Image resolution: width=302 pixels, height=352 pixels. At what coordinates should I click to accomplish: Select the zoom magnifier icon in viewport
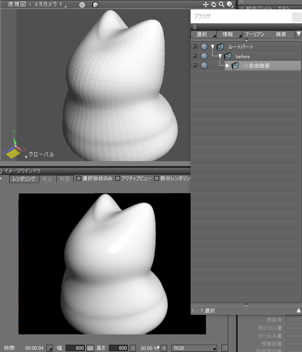coord(221,5)
